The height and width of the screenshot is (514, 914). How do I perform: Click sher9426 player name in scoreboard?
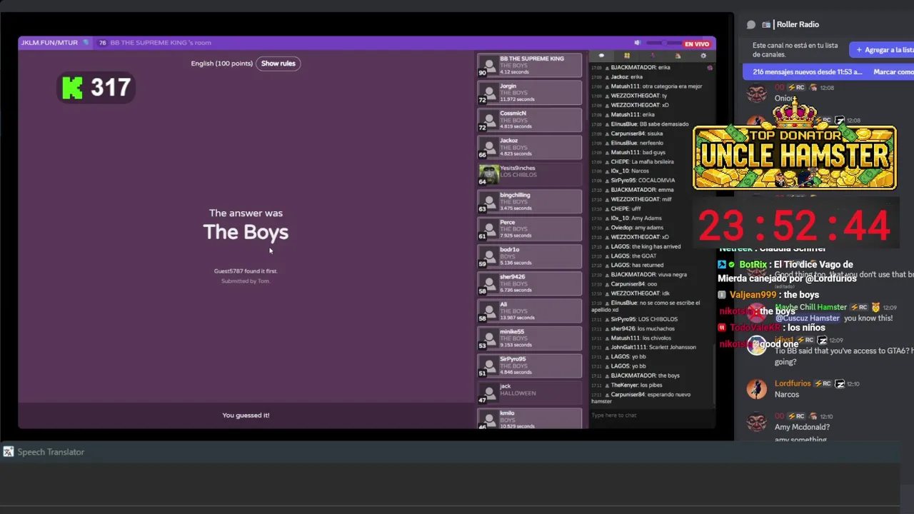[x=512, y=277]
